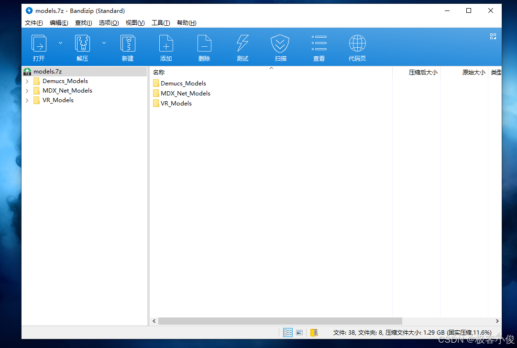Open the 视图(V) menu
Viewport: 517px width, 348px height.
click(135, 23)
